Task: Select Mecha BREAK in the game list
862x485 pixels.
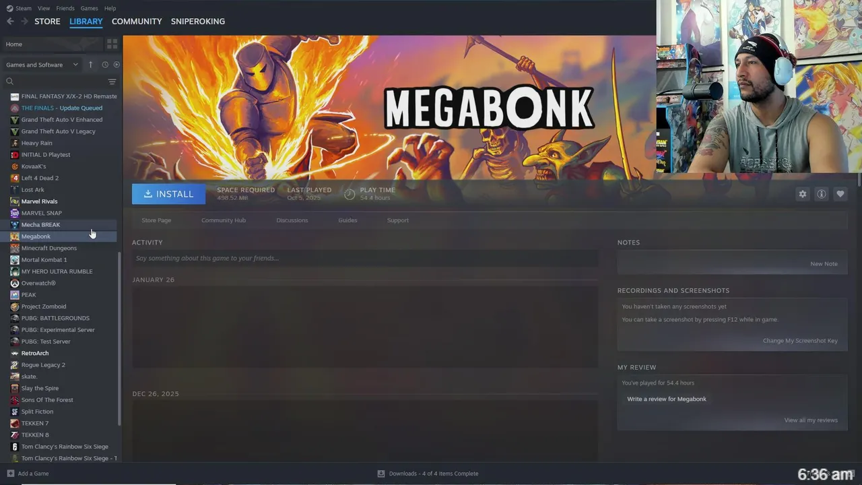Action: [x=59, y=225]
